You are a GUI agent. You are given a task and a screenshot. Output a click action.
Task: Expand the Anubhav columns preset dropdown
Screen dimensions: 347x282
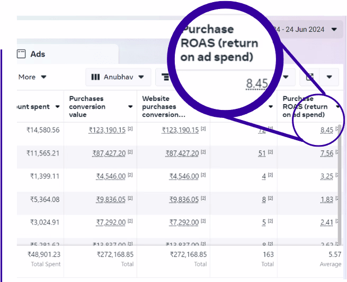pyautogui.click(x=141, y=77)
